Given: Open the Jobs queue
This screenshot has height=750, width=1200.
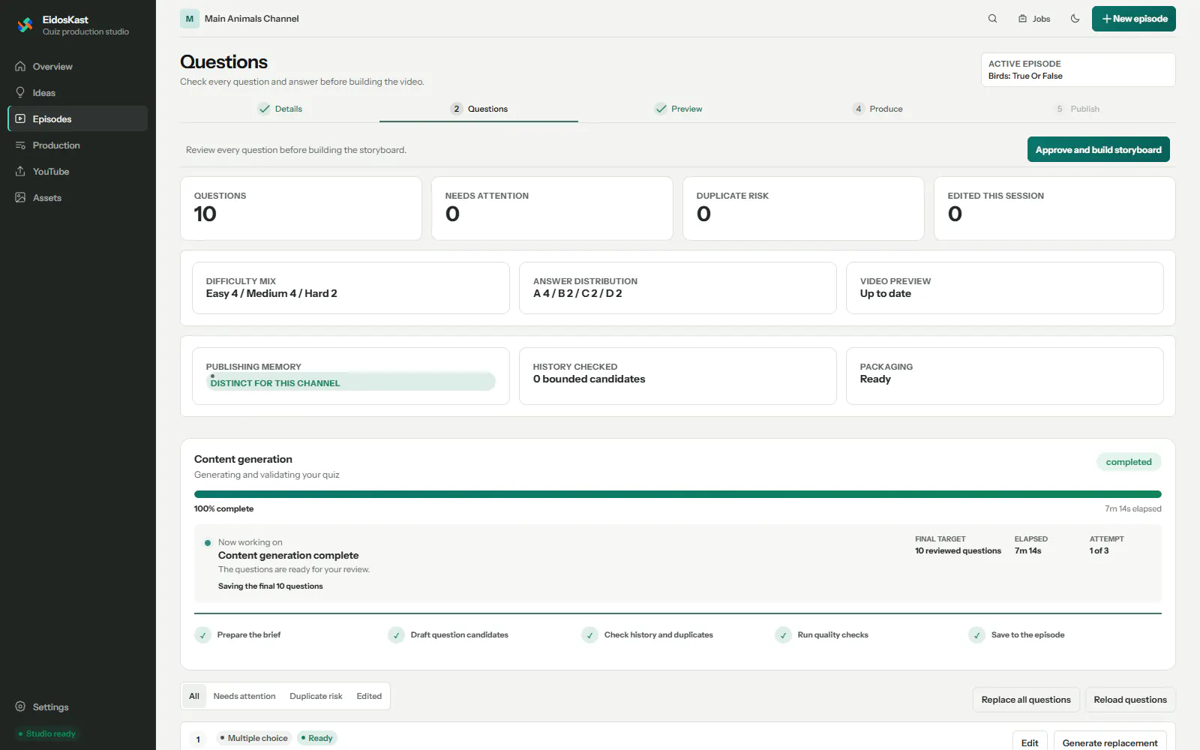Looking at the screenshot, I should tap(1034, 19).
